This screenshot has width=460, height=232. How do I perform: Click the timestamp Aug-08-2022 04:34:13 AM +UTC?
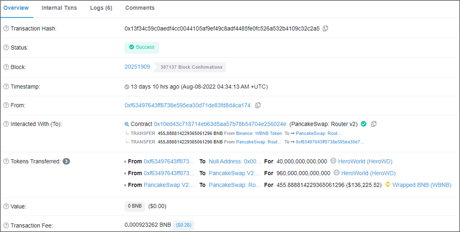(x=225, y=86)
